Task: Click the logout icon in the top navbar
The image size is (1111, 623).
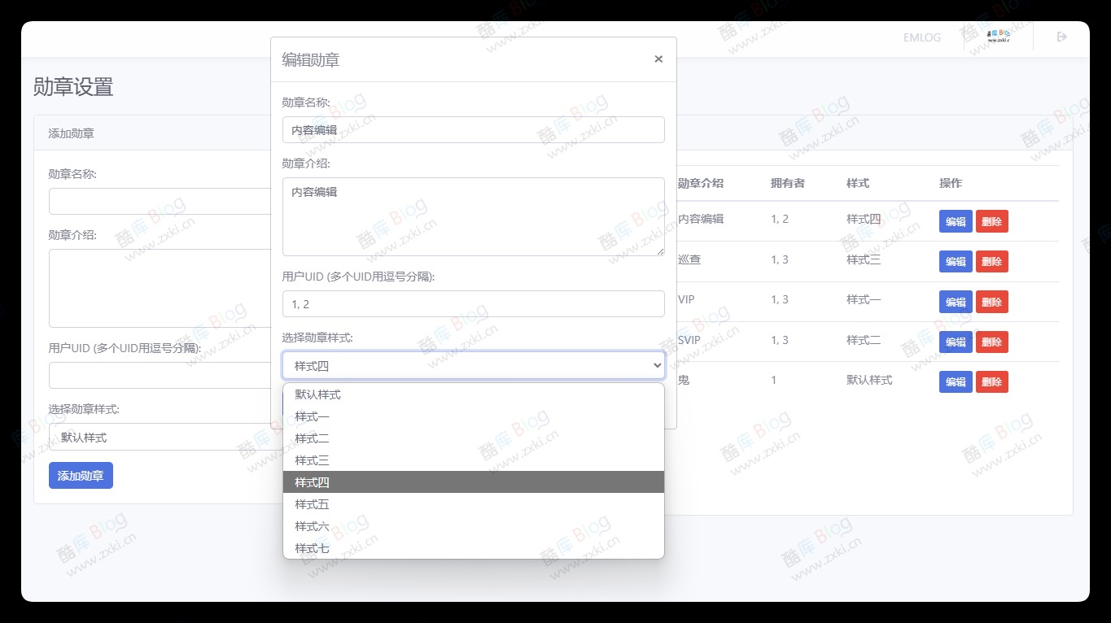Action: click(1061, 37)
